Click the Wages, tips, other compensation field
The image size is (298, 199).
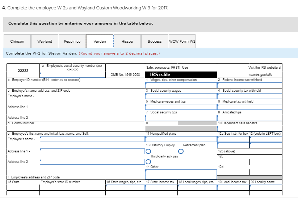(181, 85)
